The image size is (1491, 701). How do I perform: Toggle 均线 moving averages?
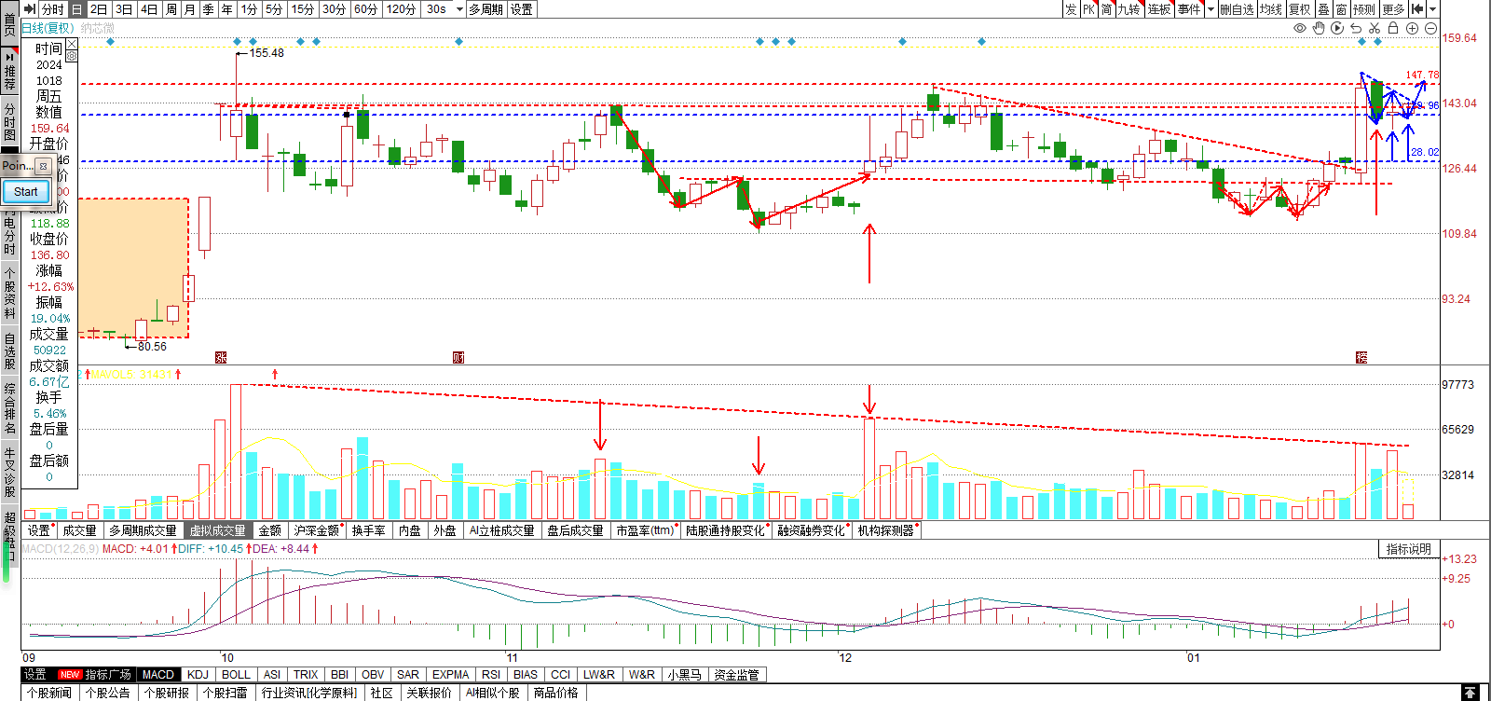pos(1271,8)
